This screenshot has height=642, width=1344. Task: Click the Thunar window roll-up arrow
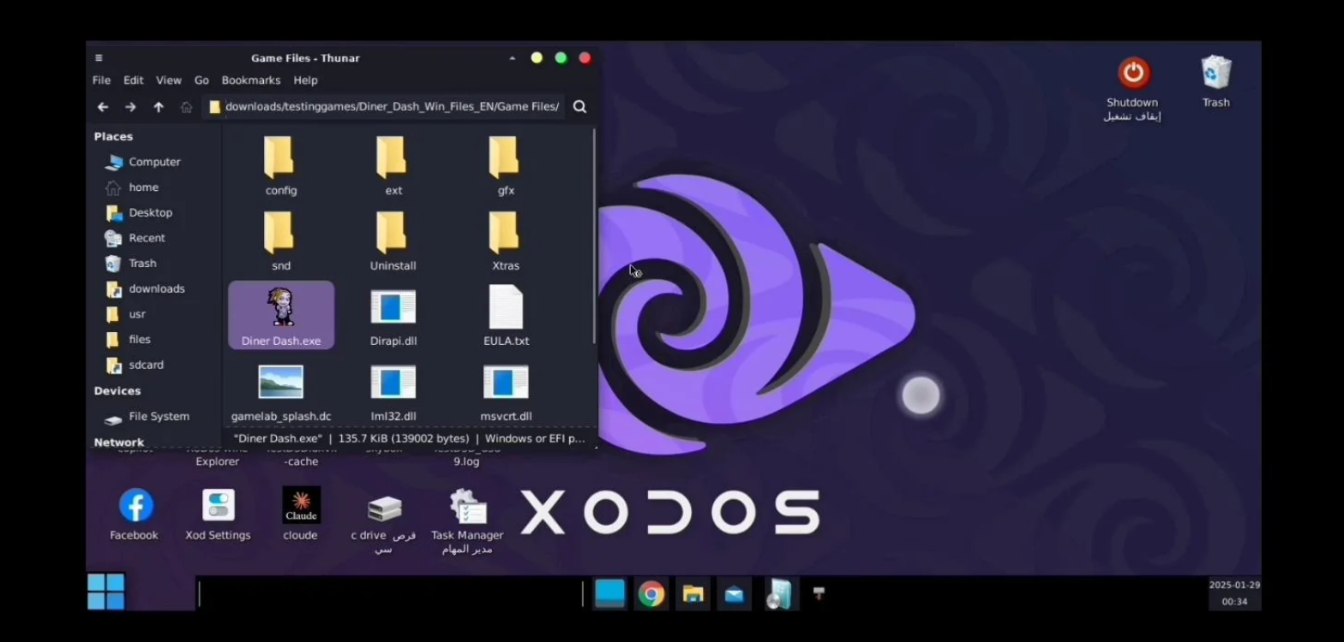tap(513, 58)
